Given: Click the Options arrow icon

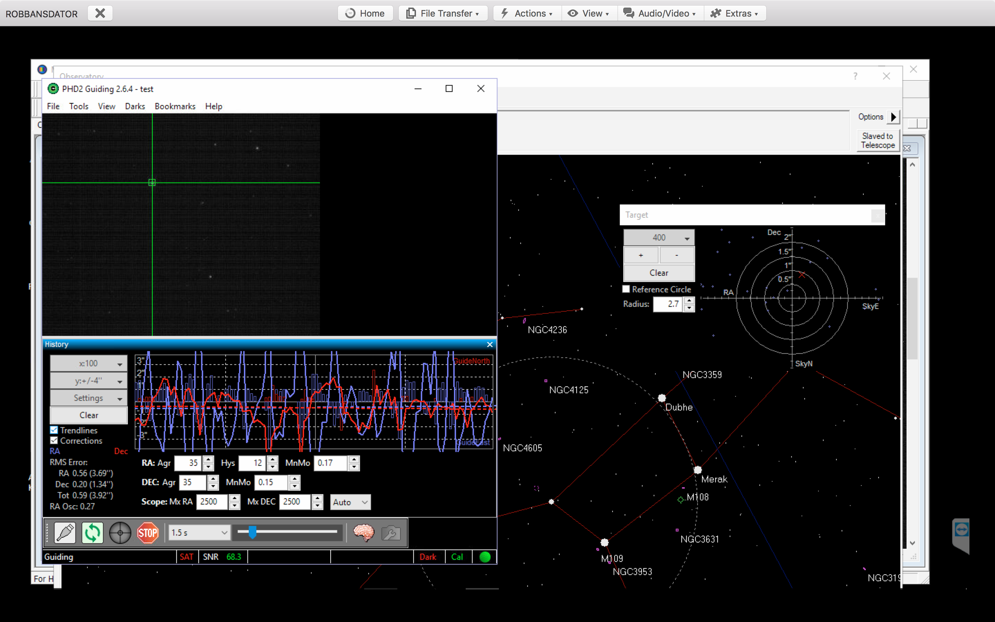Looking at the screenshot, I should click(893, 117).
